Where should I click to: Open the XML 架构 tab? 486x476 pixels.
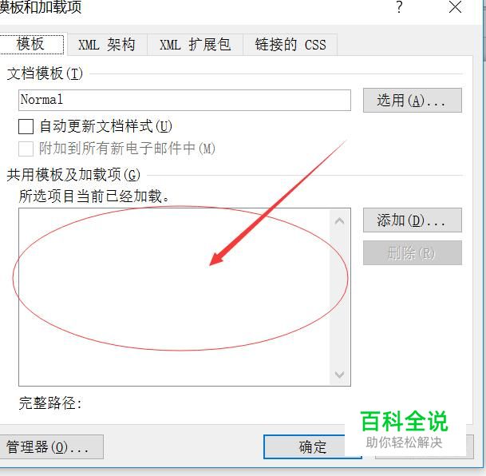(x=107, y=45)
